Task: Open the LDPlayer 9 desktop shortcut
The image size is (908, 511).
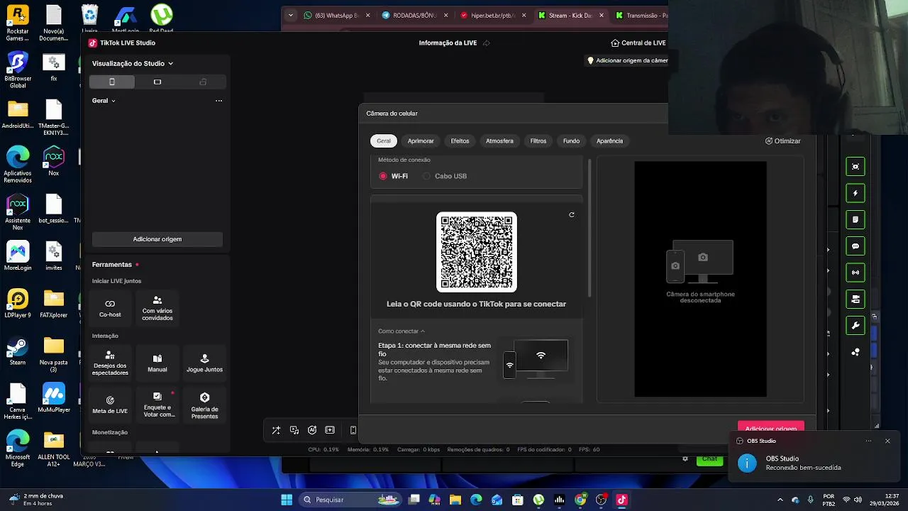Action: coord(18,304)
